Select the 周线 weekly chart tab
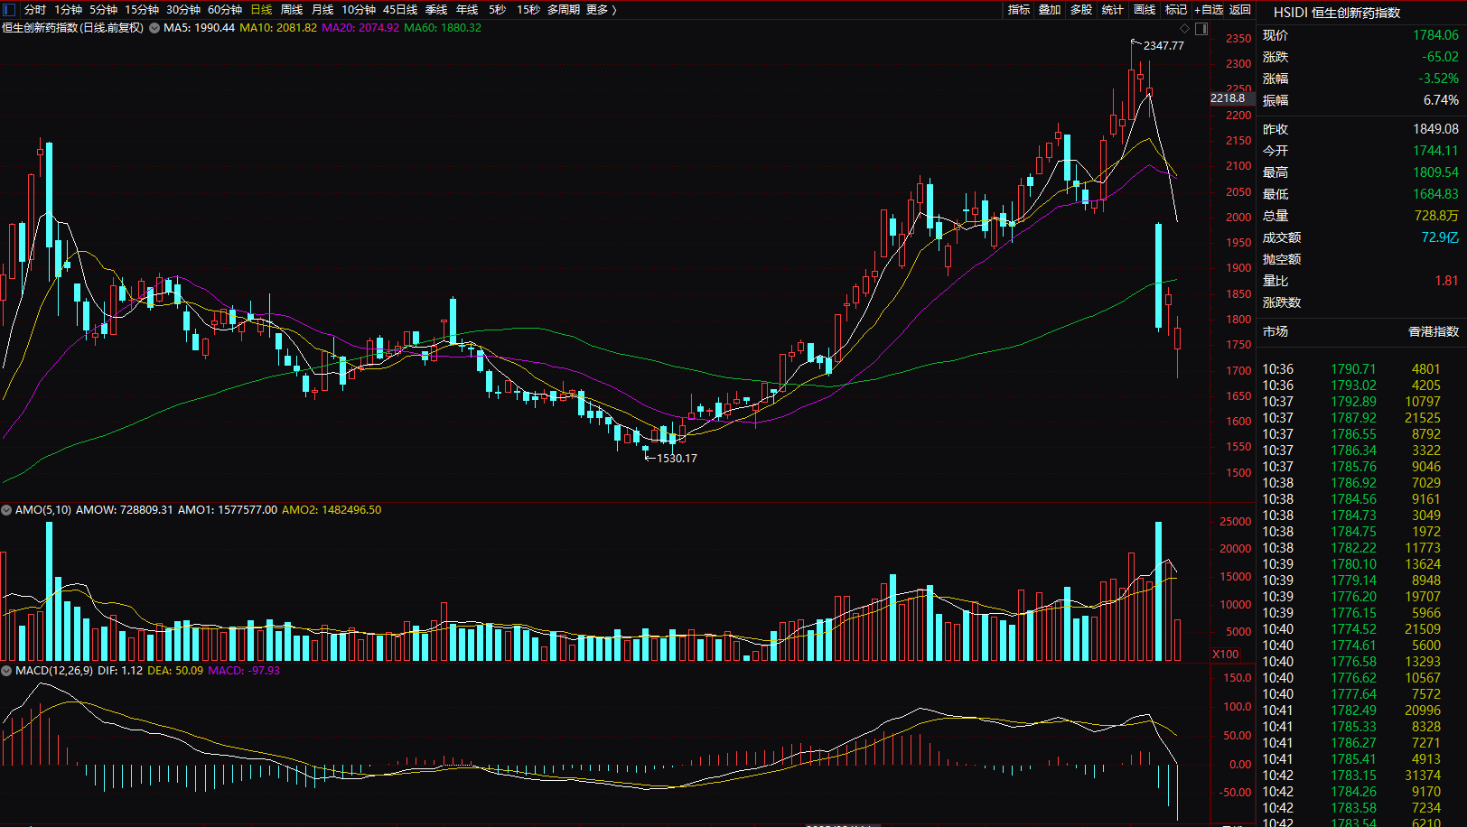1467x827 pixels. coord(292,10)
